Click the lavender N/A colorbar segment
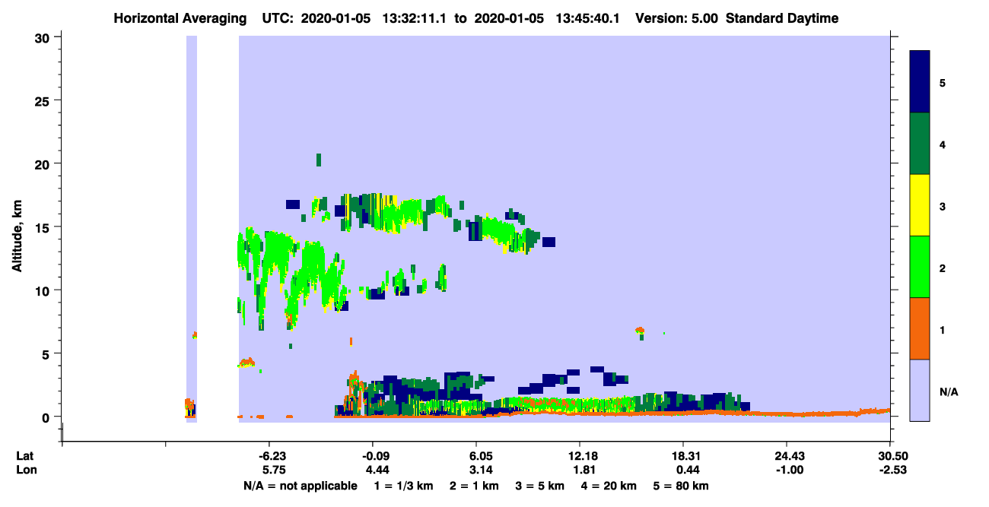989x507 pixels. click(x=920, y=390)
